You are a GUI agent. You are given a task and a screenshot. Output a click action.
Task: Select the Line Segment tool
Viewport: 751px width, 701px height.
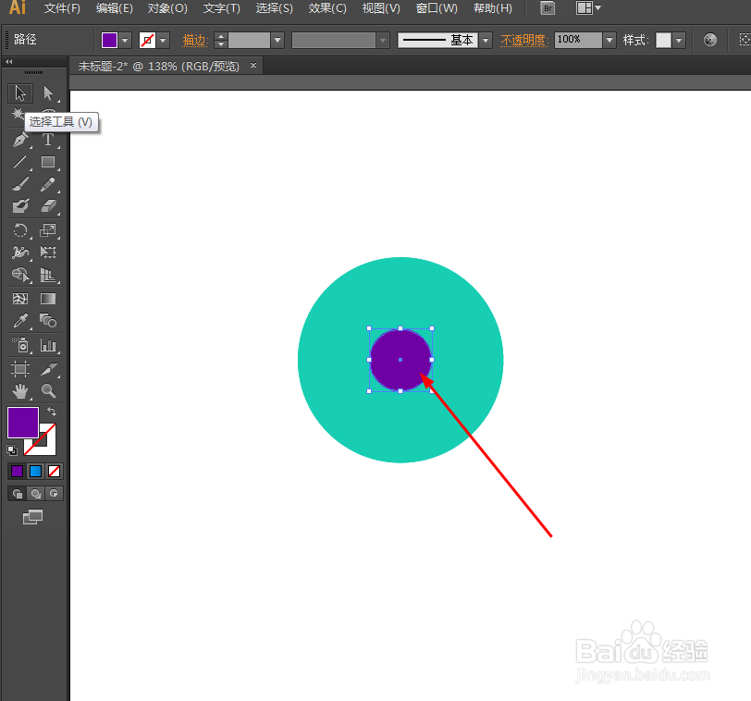click(x=20, y=162)
